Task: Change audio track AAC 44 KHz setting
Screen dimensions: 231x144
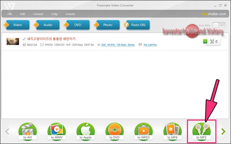Action: coord(118,45)
